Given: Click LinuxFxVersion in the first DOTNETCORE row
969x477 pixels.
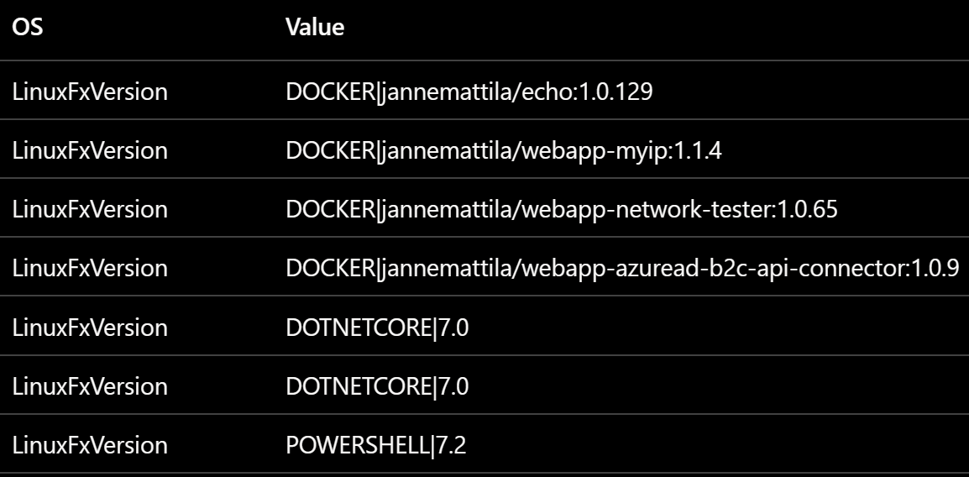Looking at the screenshot, I should (90, 327).
